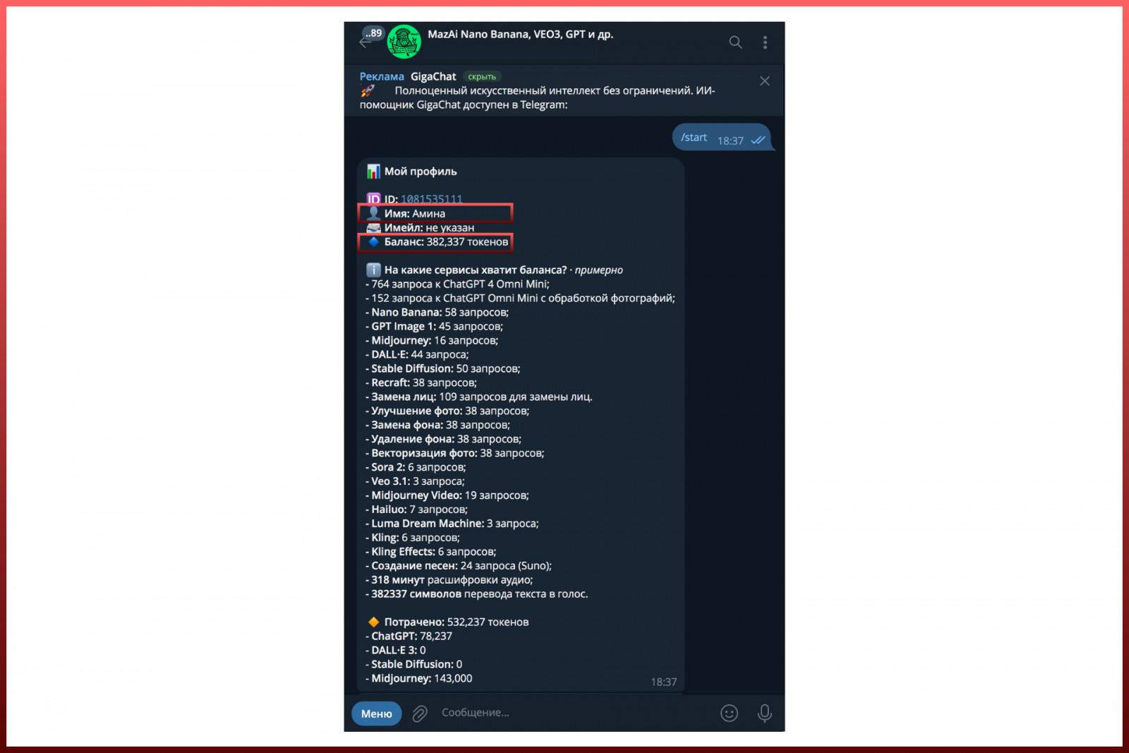Viewport: 1129px width, 753px height.
Task: Tap the /start command in sent message
Action: point(694,138)
